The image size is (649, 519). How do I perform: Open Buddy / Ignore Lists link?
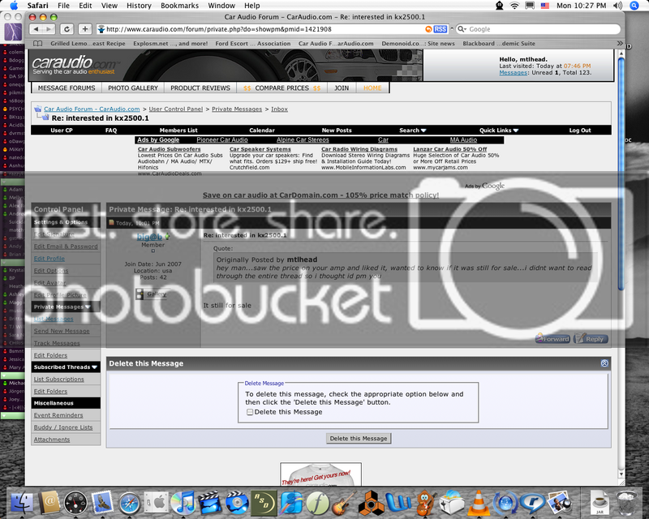[x=63, y=427]
